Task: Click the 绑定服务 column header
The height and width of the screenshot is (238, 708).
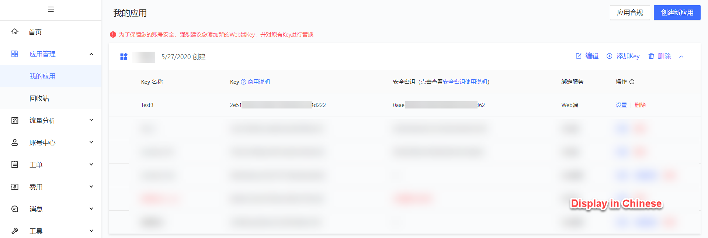Action: (x=572, y=82)
